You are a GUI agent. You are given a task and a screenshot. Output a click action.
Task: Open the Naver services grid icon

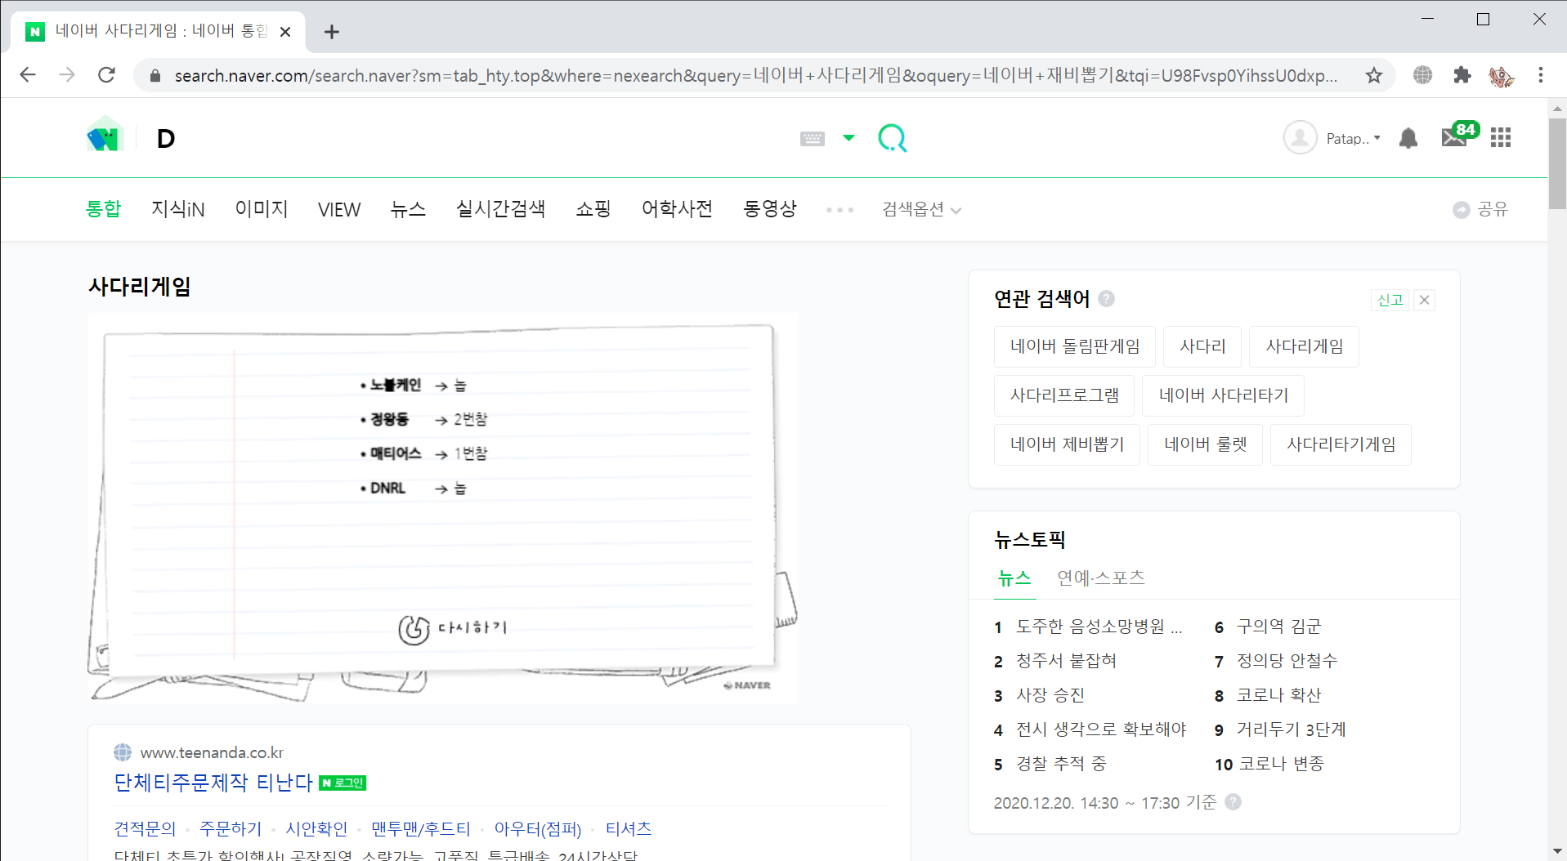(x=1501, y=138)
